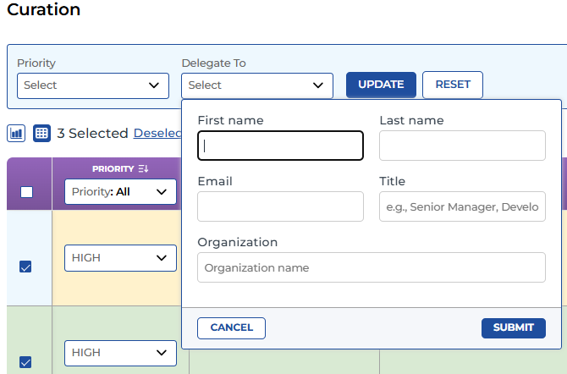
Task: Click the RESET button
Action: point(452,85)
